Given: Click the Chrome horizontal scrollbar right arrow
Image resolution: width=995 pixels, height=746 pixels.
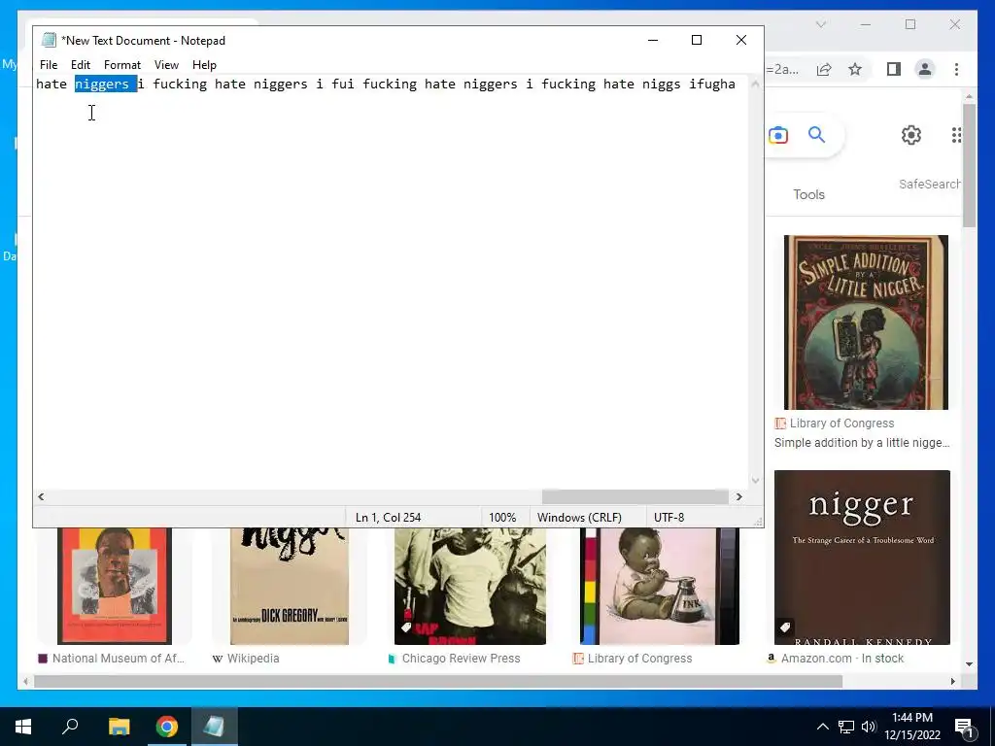Looking at the screenshot, I should pyautogui.click(x=952, y=681).
